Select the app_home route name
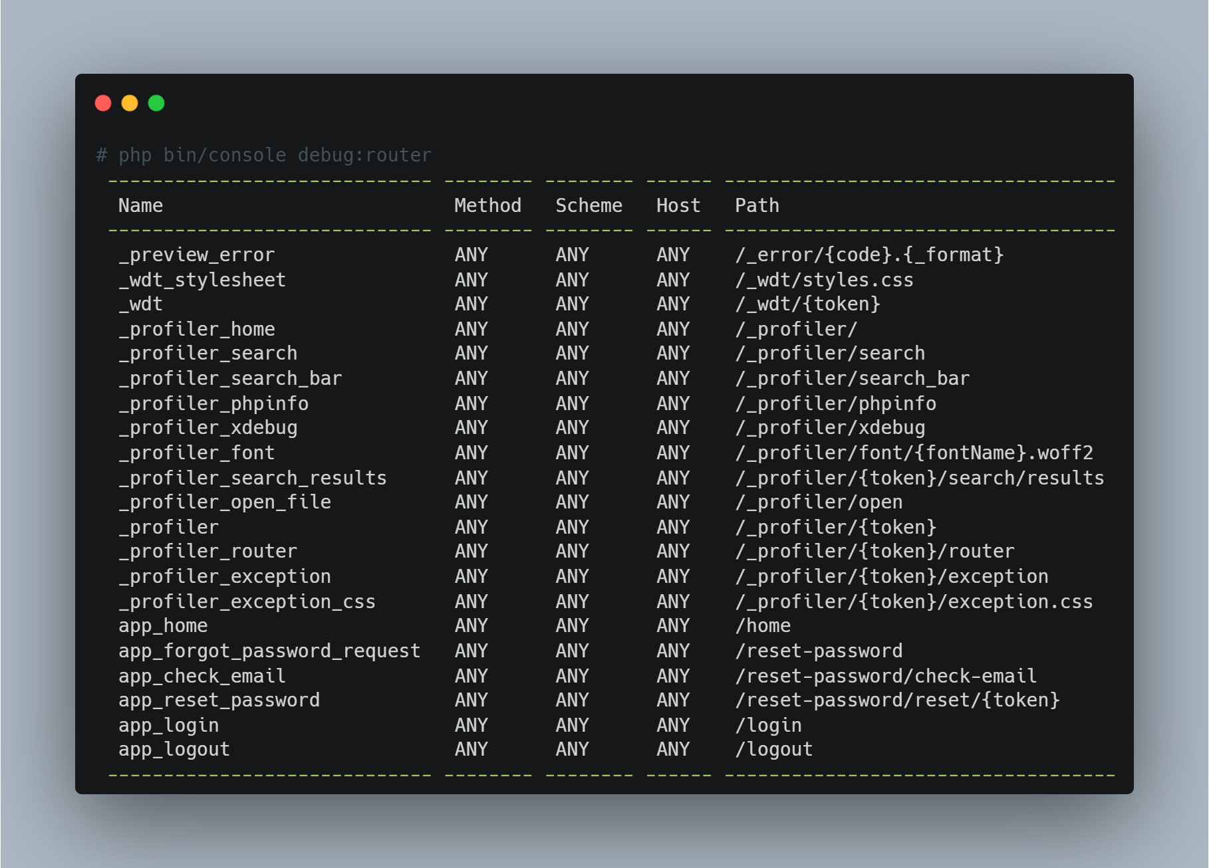Viewport: 1209px width, 868px height. tap(163, 625)
